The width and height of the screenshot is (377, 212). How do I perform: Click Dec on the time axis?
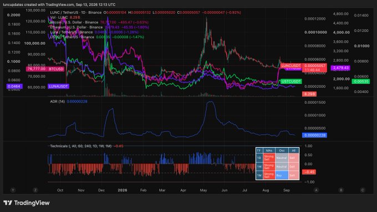(101, 190)
